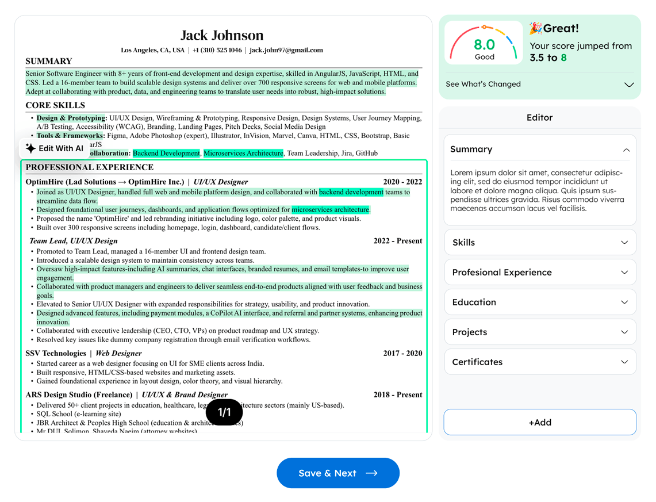Image resolution: width=656 pixels, height=502 pixels.
Task: Expand the Projects section chevron
Action: click(x=624, y=332)
